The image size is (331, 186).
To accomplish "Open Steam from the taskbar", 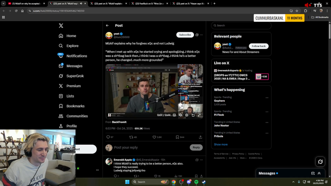I will (204, 182).
